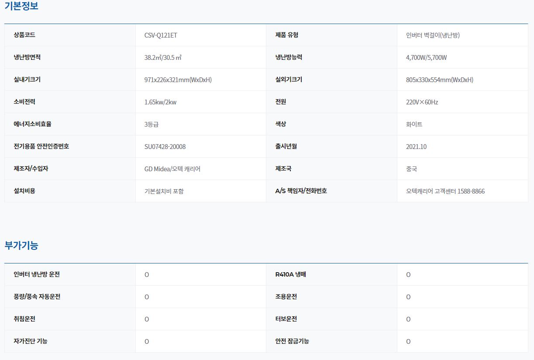This screenshot has height=360, width=534.
Task: Click the O mark beside 자가진단 기능
Action: (x=147, y=342)
